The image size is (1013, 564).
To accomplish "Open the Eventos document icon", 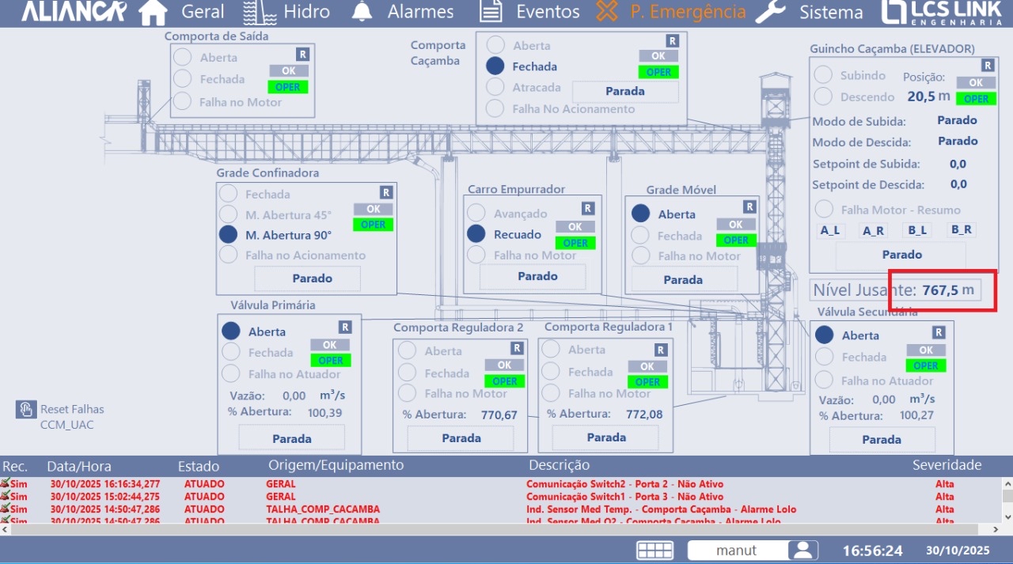I will (x=491, y=12).
